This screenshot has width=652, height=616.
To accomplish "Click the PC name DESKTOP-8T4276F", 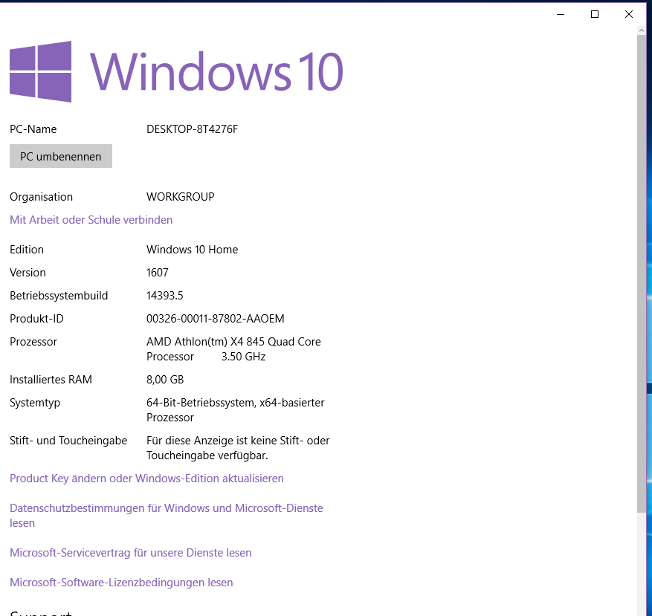I will click(192, 129).
